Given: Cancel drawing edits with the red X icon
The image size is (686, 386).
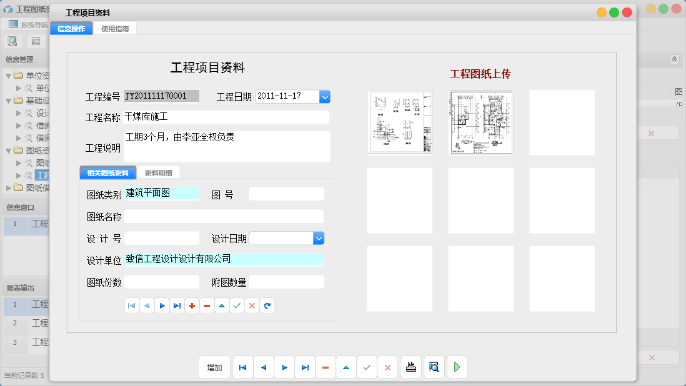Looking at the screenshot, I should [252, 305].
